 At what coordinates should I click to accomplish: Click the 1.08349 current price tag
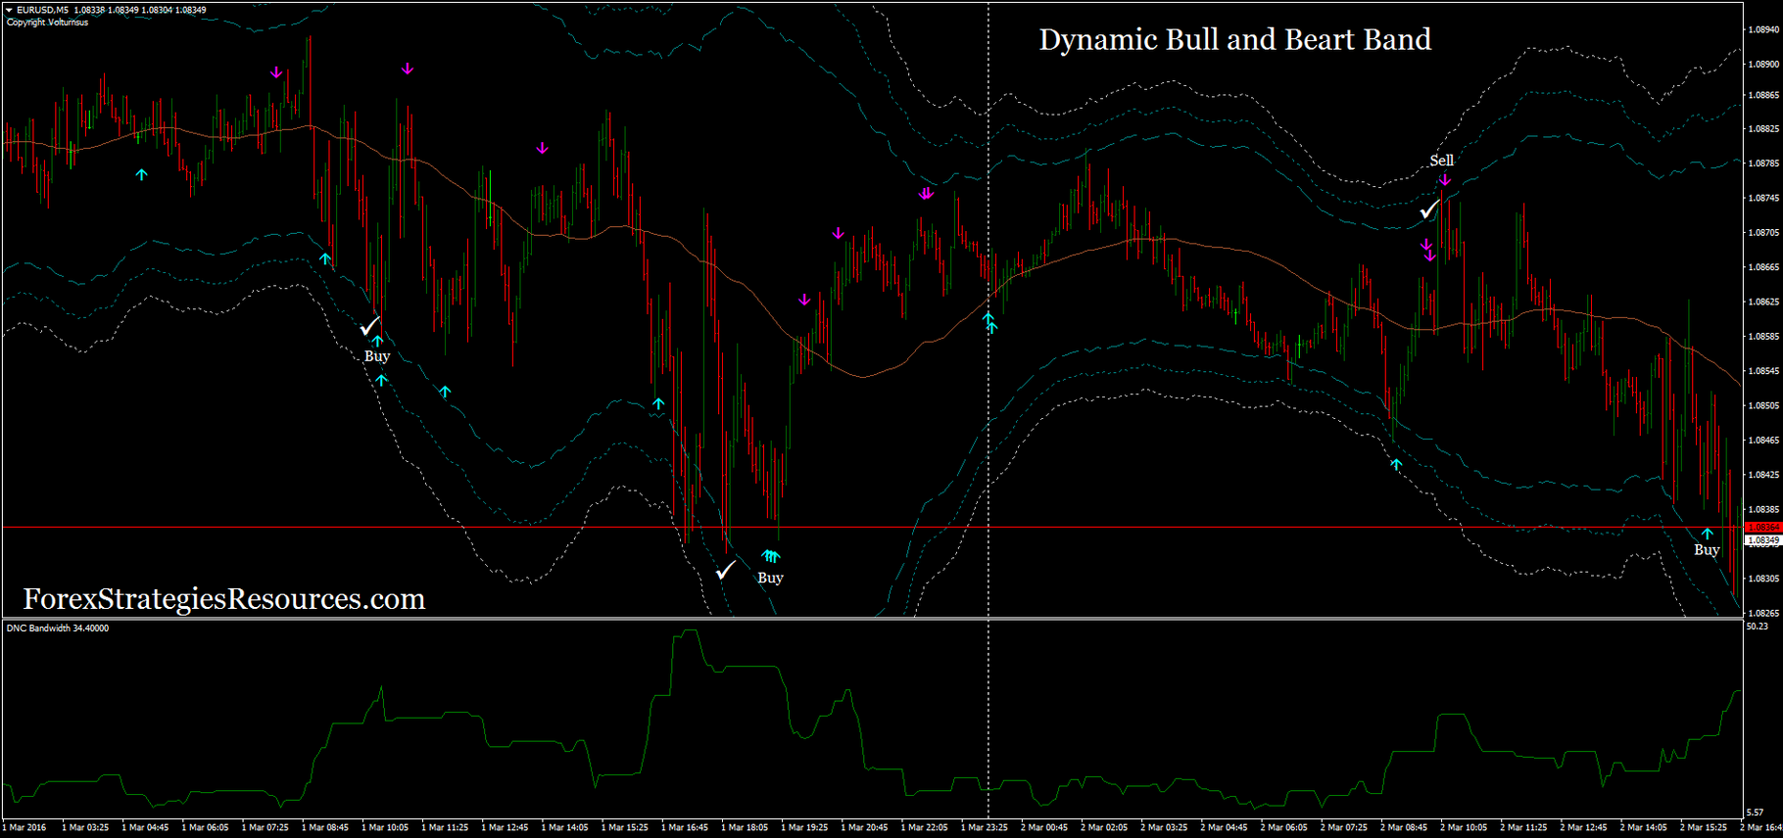(x=1763, y=540)
